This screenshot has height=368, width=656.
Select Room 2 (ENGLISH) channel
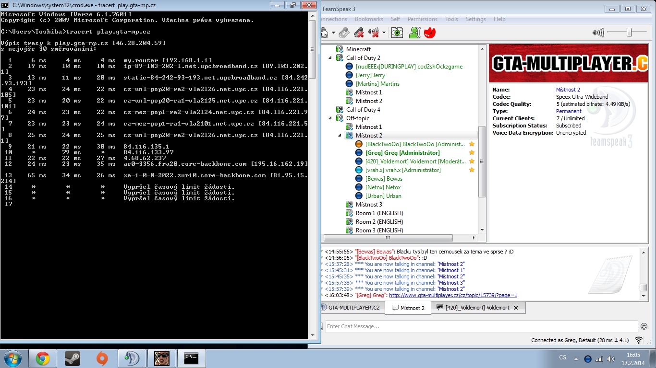(379, 222)
